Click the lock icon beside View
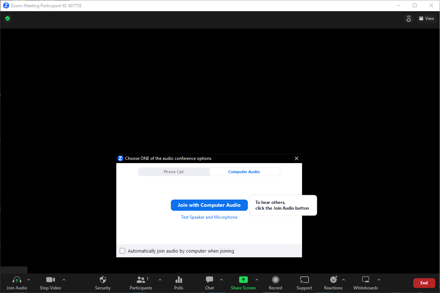 409,19
